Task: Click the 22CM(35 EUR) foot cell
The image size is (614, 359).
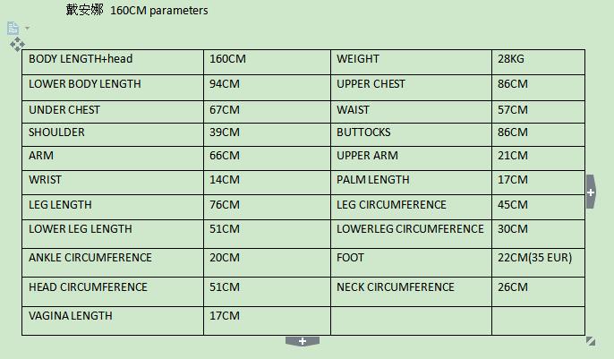Action: pyautogui.click(x=538, y=262)
